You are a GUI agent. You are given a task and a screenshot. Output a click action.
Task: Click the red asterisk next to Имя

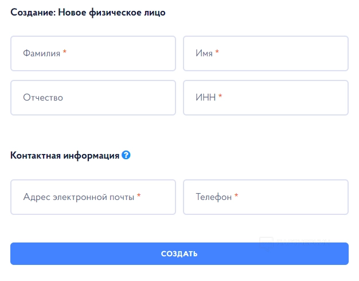click(217, 52)
